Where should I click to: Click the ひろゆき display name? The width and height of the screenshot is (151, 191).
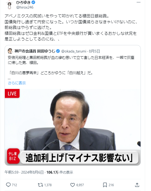point(23,2)
